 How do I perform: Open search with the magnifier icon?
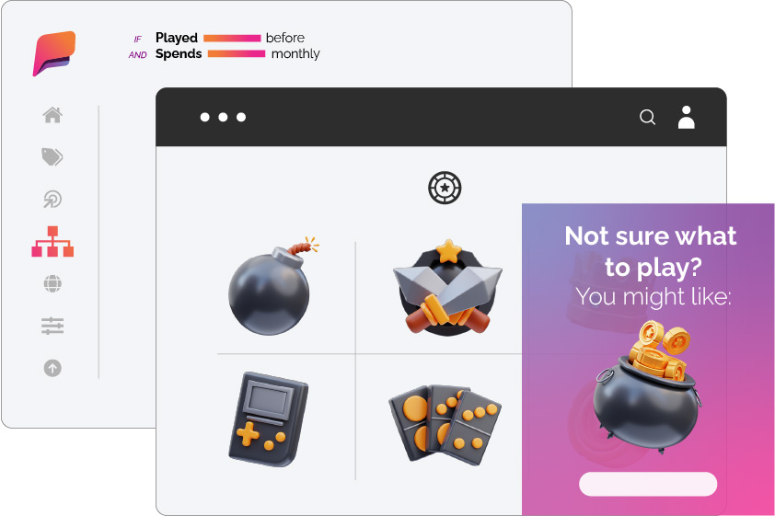[647, 118]
